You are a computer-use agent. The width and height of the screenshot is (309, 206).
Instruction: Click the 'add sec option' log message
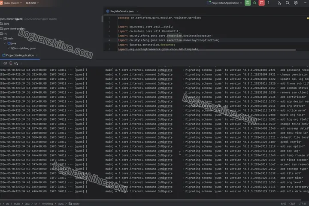coord(292,146)
